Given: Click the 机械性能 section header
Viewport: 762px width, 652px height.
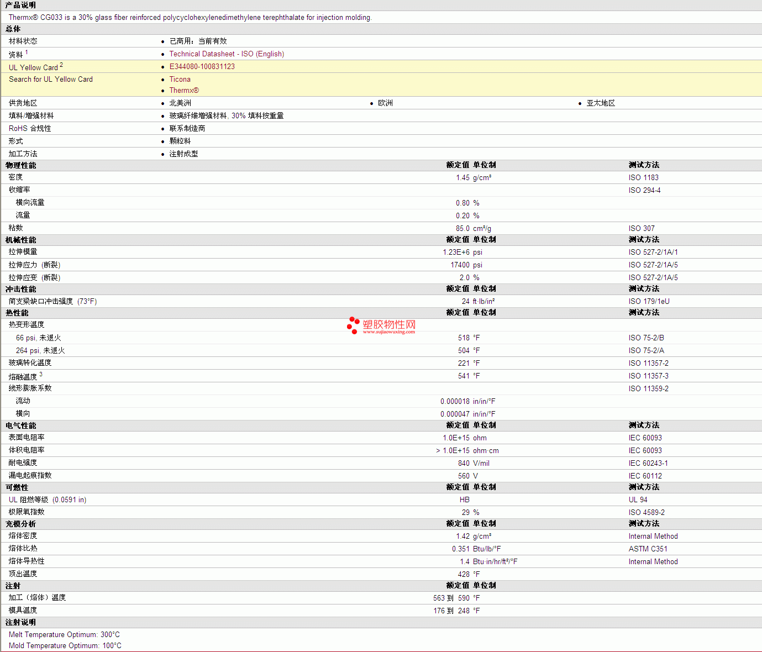Looking at the screenshot, I should point(21,240).
